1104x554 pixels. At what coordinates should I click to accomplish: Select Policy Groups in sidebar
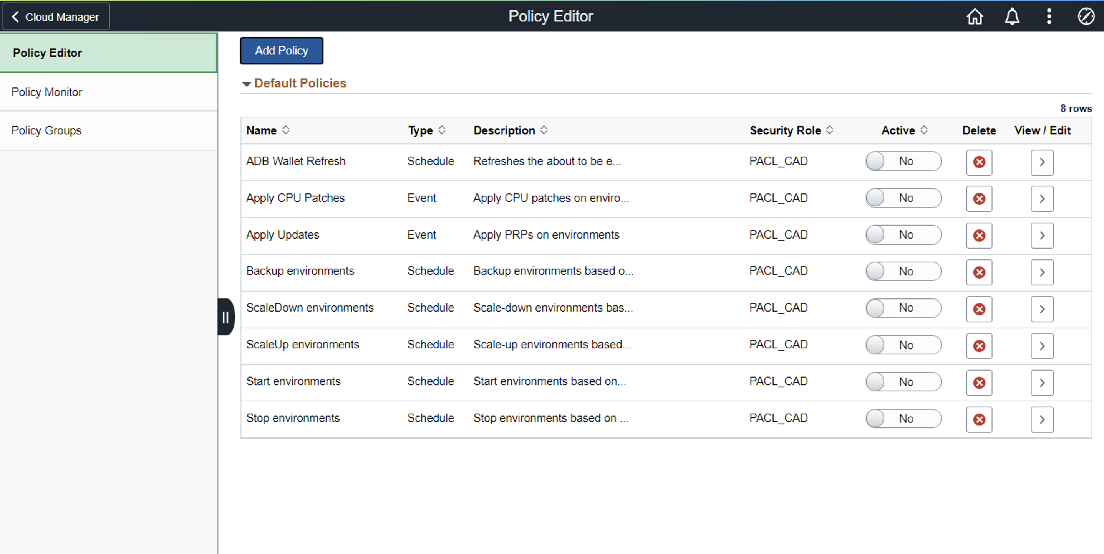point(46,130)
